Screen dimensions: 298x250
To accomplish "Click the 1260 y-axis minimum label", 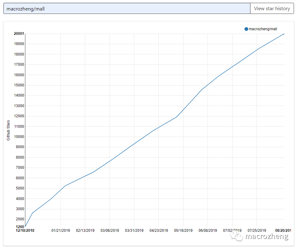I will click(x=20, y=227).
